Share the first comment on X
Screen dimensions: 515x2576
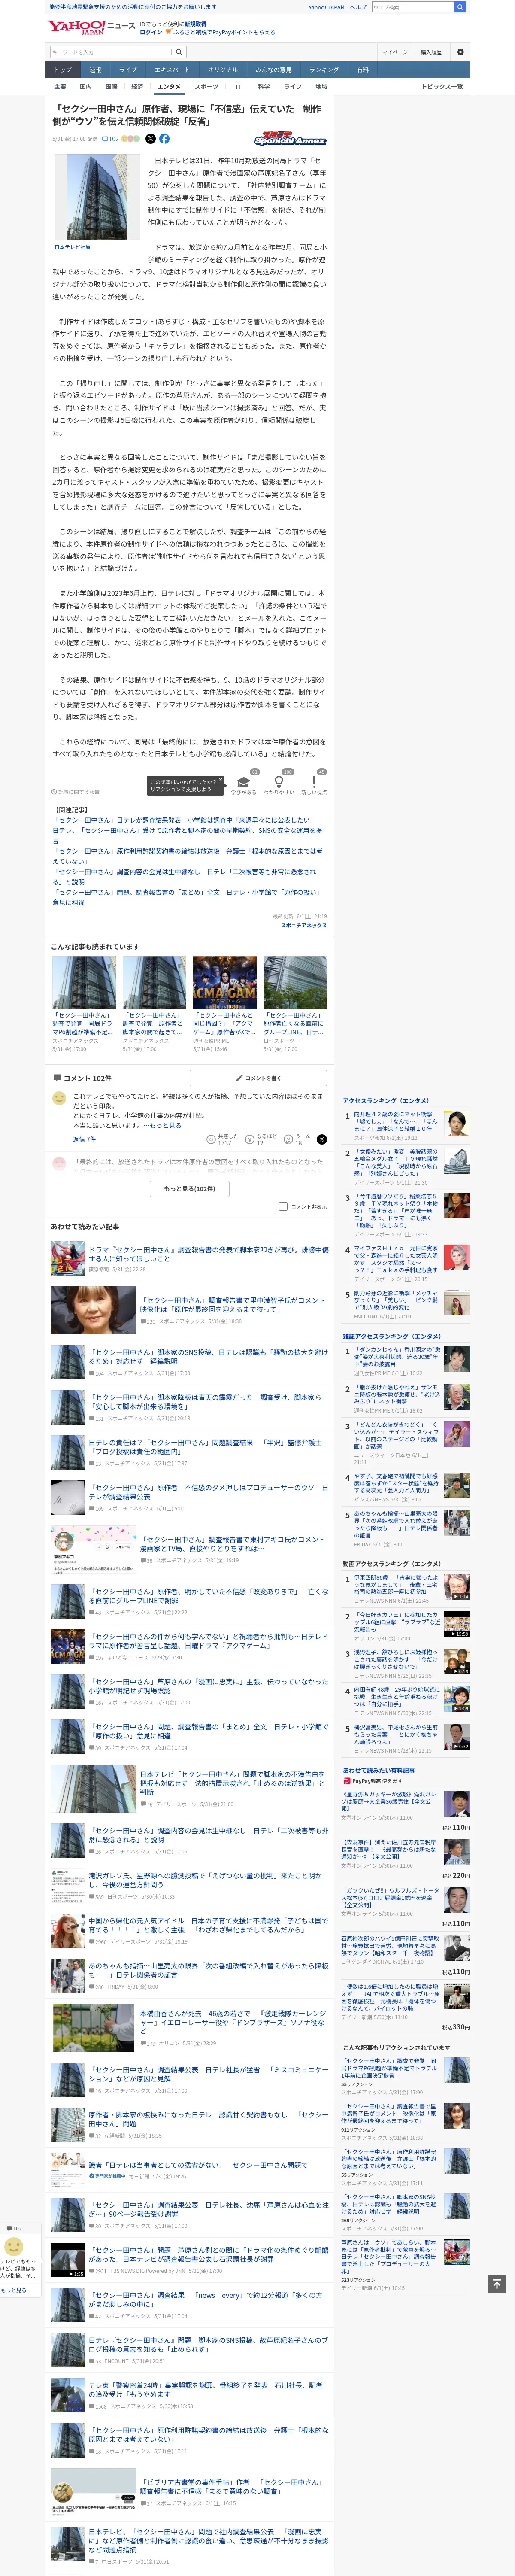coord(321,1139)
